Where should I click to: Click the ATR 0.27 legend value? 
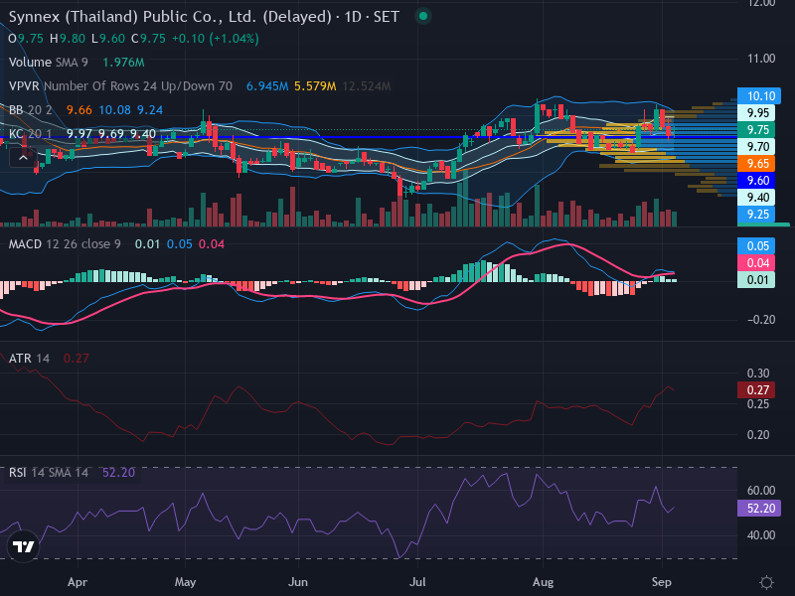tap(77, 359)
